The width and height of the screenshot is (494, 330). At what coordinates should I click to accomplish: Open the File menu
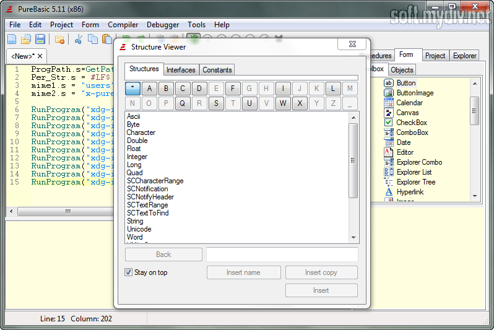(x=15, y=25)
